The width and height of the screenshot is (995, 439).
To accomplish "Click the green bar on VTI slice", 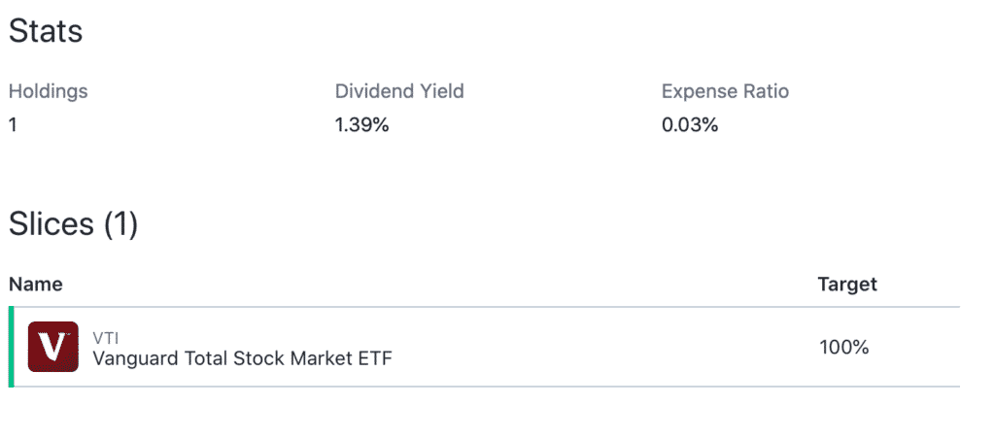I will tap(11, 347).
